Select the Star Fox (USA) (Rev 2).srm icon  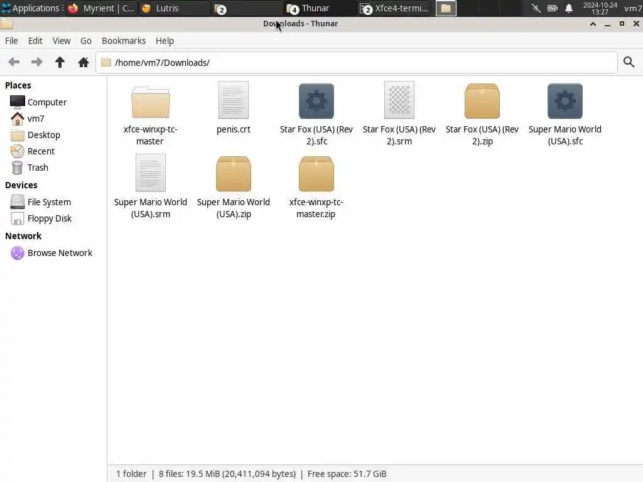[x=399, y=100]
